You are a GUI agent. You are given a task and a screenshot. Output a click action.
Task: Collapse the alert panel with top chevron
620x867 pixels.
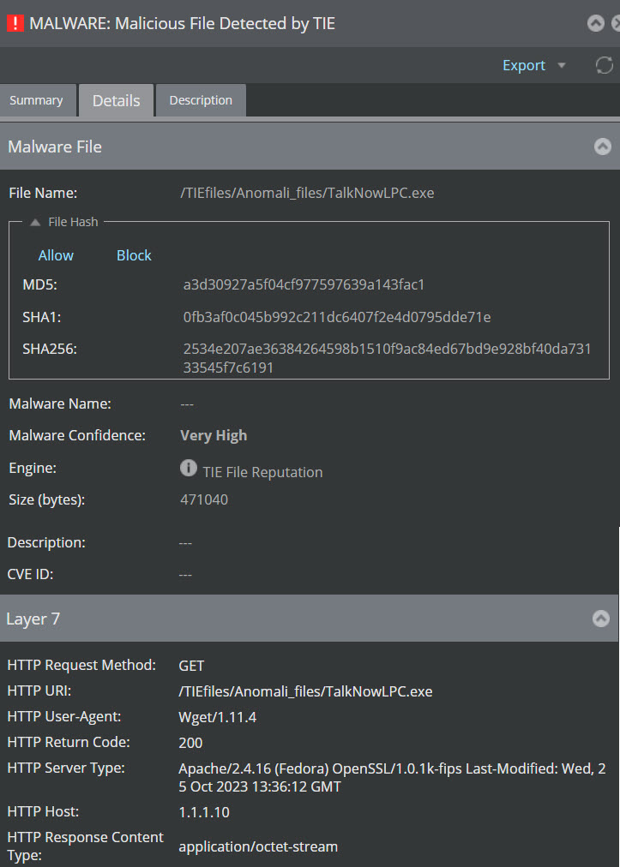596,23
